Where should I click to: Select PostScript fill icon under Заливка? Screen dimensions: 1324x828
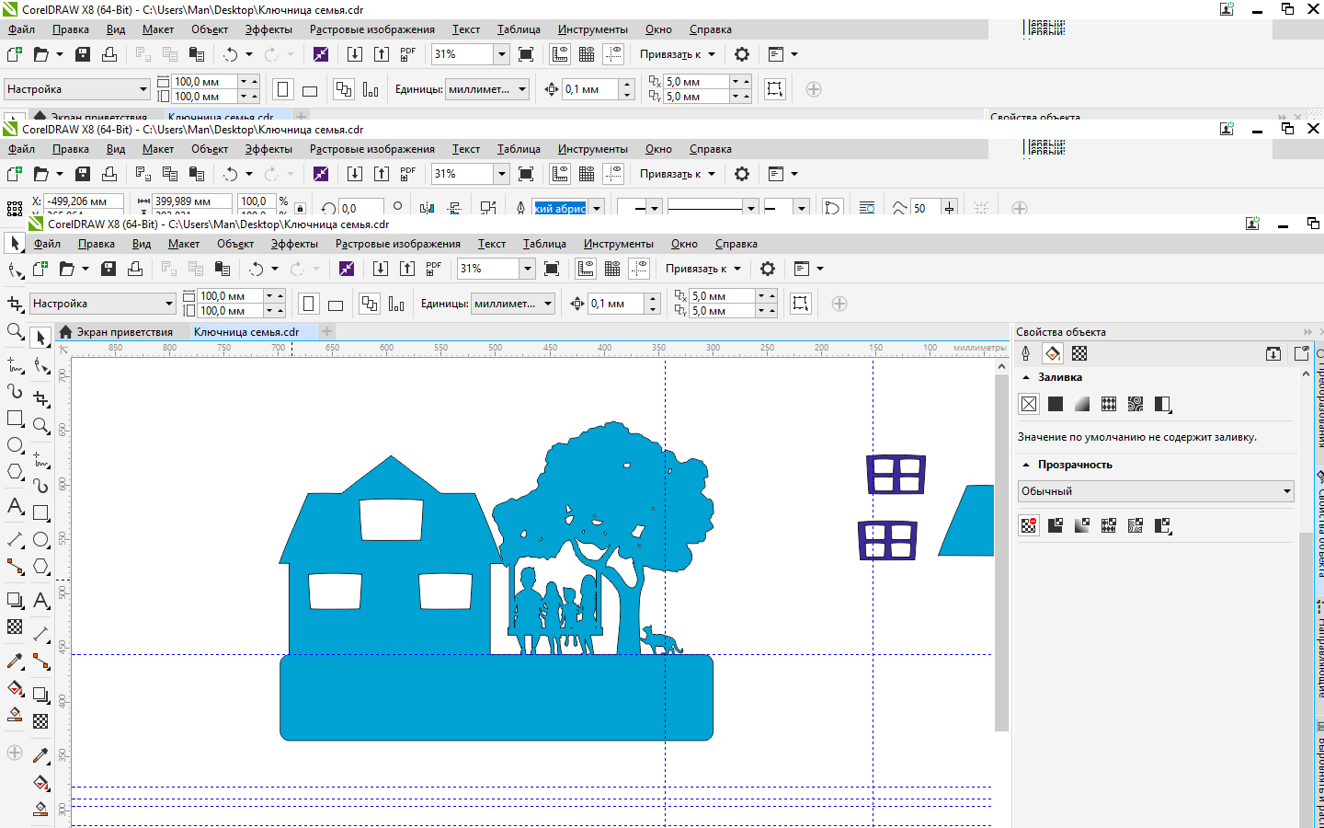tap(1163, 404)
